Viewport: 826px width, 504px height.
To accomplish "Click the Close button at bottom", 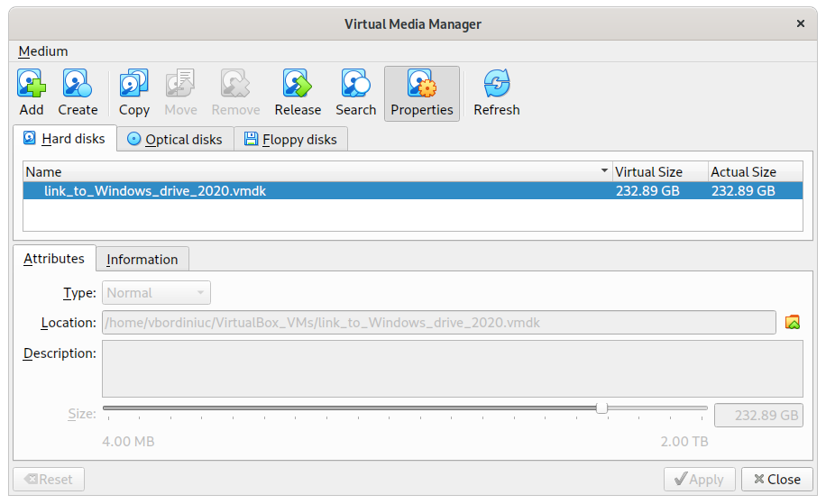I will [777, 480].
